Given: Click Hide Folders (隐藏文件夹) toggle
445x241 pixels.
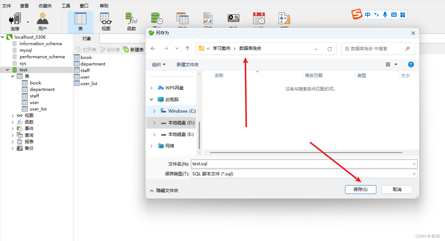Looking at the screenshot, I should coord(164,190).
